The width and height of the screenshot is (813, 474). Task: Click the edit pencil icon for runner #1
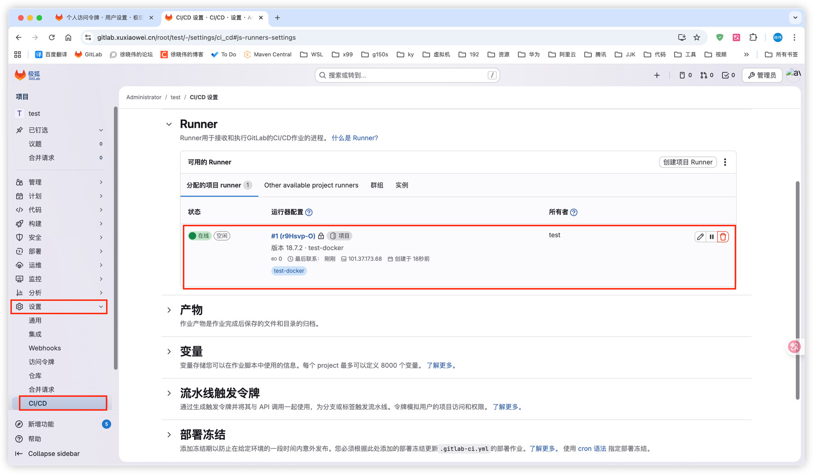pyautogui.click(x=700, y=237)
